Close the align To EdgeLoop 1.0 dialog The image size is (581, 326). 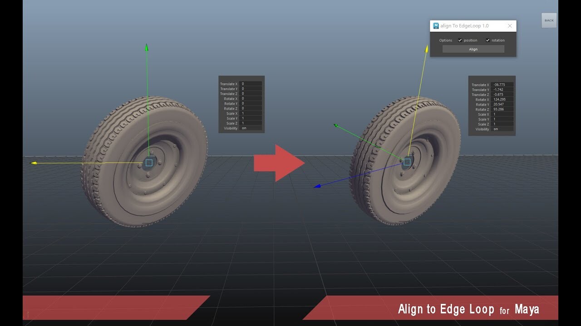[510, 26]
